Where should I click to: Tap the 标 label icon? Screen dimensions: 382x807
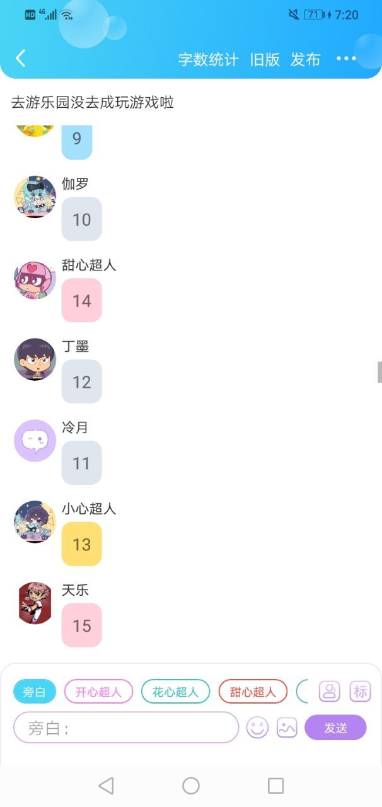click(x=361, y=691)
